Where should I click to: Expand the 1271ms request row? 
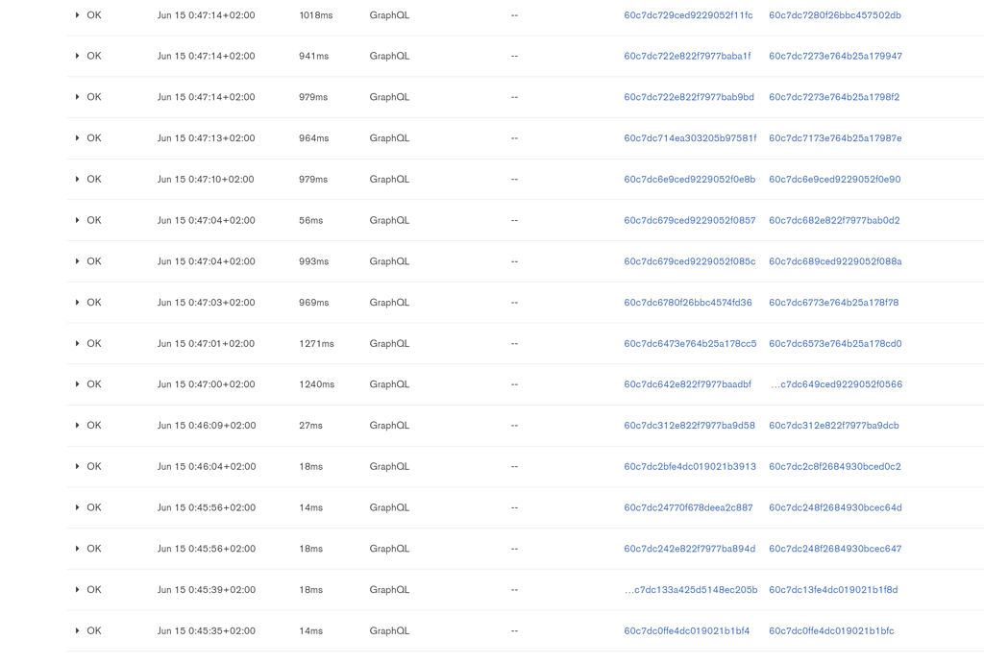[78, 343]
